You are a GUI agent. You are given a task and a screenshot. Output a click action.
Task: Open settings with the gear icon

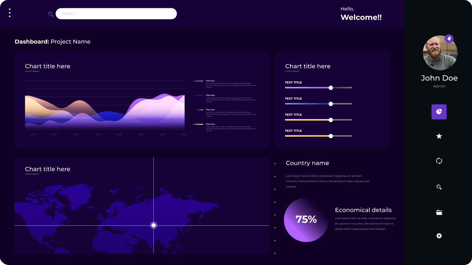tap(439, 236)
